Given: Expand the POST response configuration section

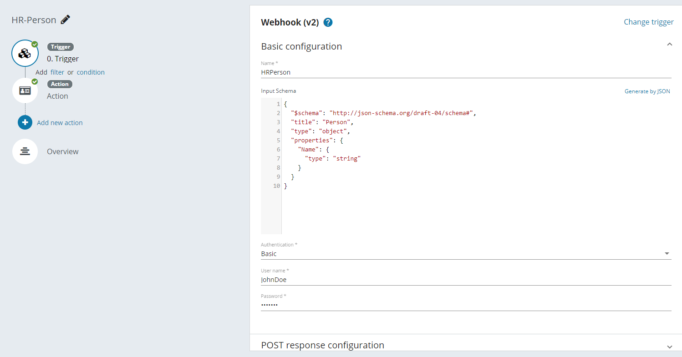Looking at the screenshot, I should point(669,347).
